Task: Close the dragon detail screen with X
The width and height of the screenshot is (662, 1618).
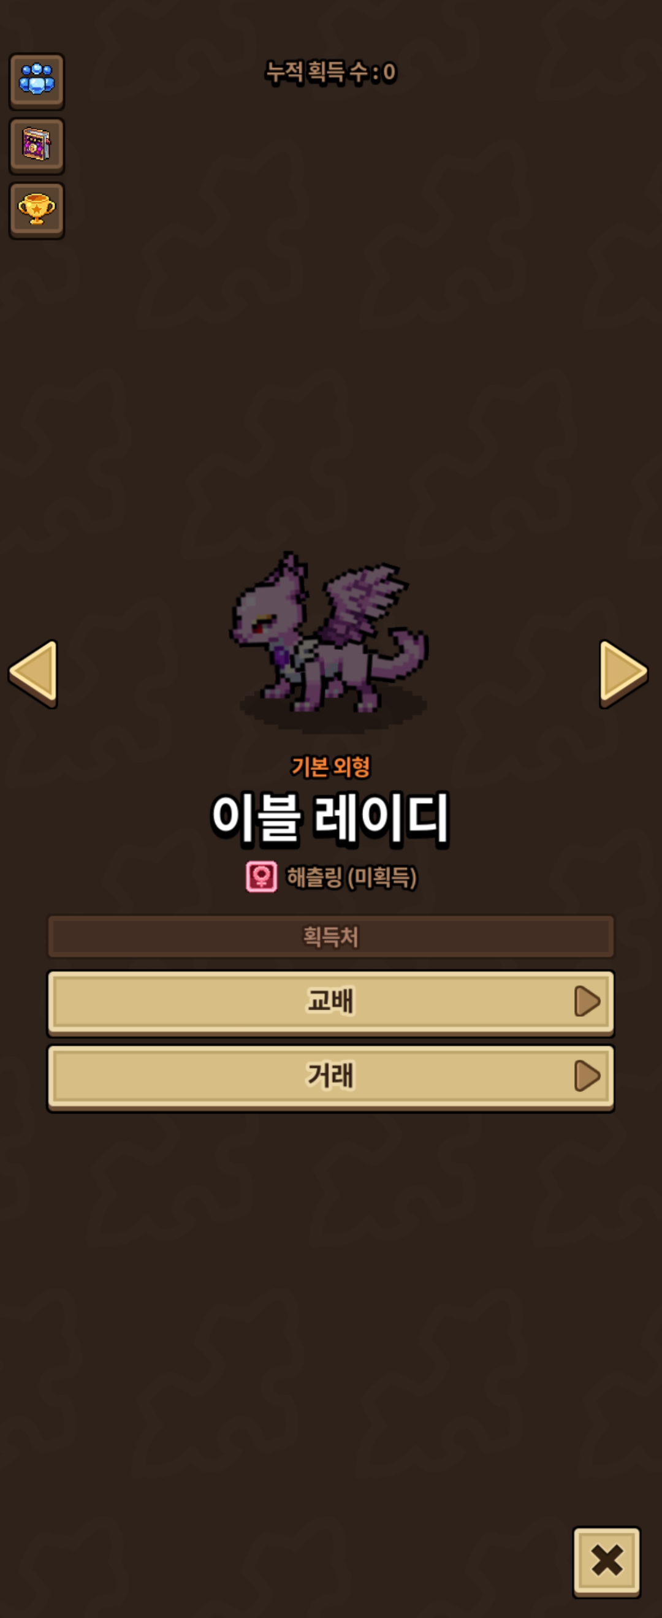Action: (606, 1562)
